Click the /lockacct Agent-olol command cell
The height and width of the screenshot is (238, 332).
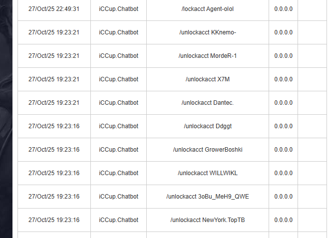[x=207, y=9]
